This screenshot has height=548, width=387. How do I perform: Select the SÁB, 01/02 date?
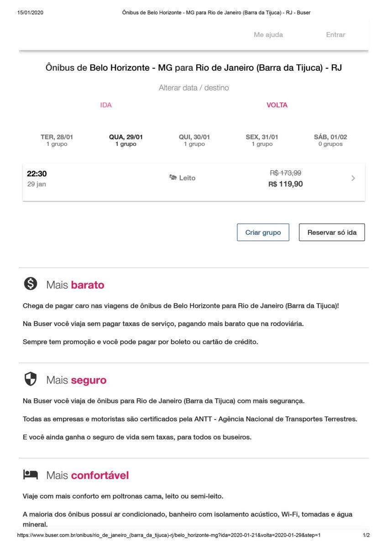click(330, 140)
